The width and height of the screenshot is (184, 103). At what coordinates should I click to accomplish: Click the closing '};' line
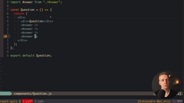pos(12,48)
